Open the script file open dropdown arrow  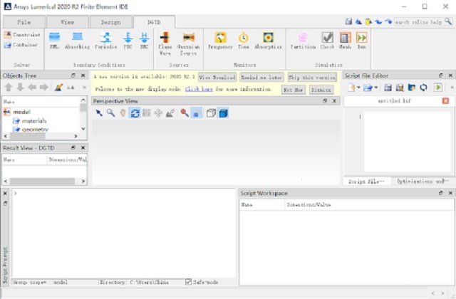click(375, 87)
